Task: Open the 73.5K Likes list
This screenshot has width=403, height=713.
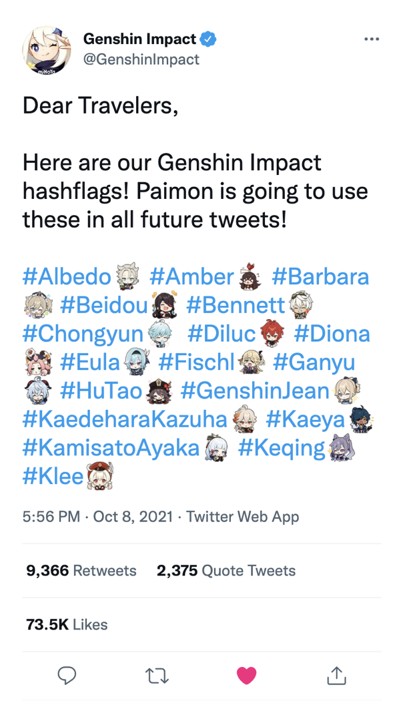Action: click(x=67, y=624)
